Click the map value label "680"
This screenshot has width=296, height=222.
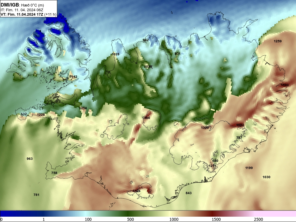pyautogui.click(x=215, y=161)
